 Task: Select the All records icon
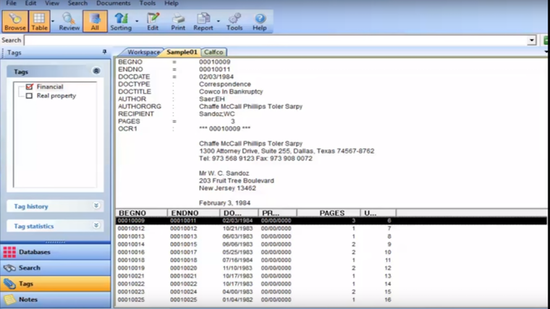95,21
